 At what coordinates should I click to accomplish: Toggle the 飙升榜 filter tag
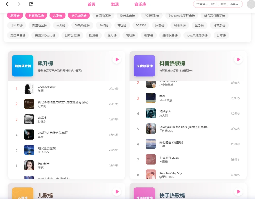tap(15, 16)
